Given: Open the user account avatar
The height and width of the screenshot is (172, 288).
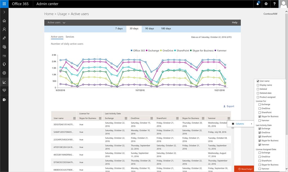Looking at the screenshot, I should point(283,4).
